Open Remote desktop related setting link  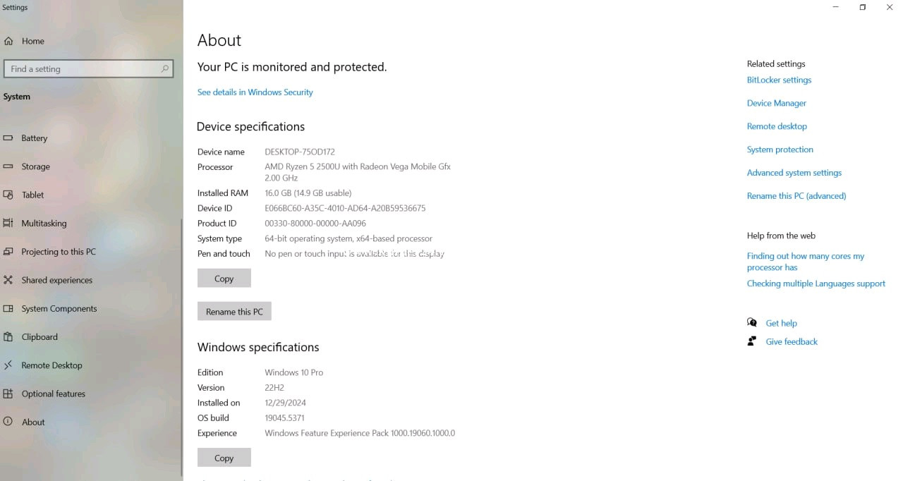coord(777,126)
